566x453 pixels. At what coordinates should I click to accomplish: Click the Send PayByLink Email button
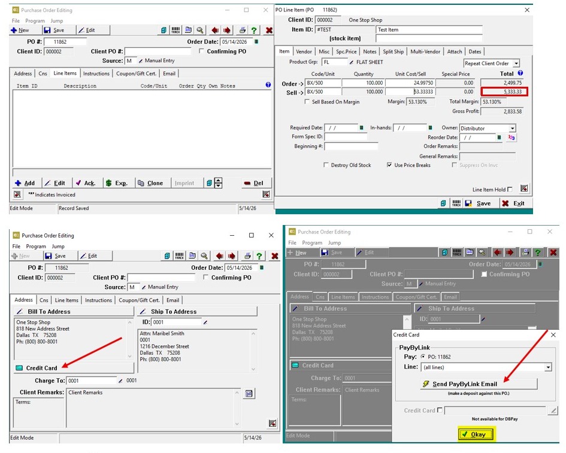pyautogui.click(x=479, y=384)
